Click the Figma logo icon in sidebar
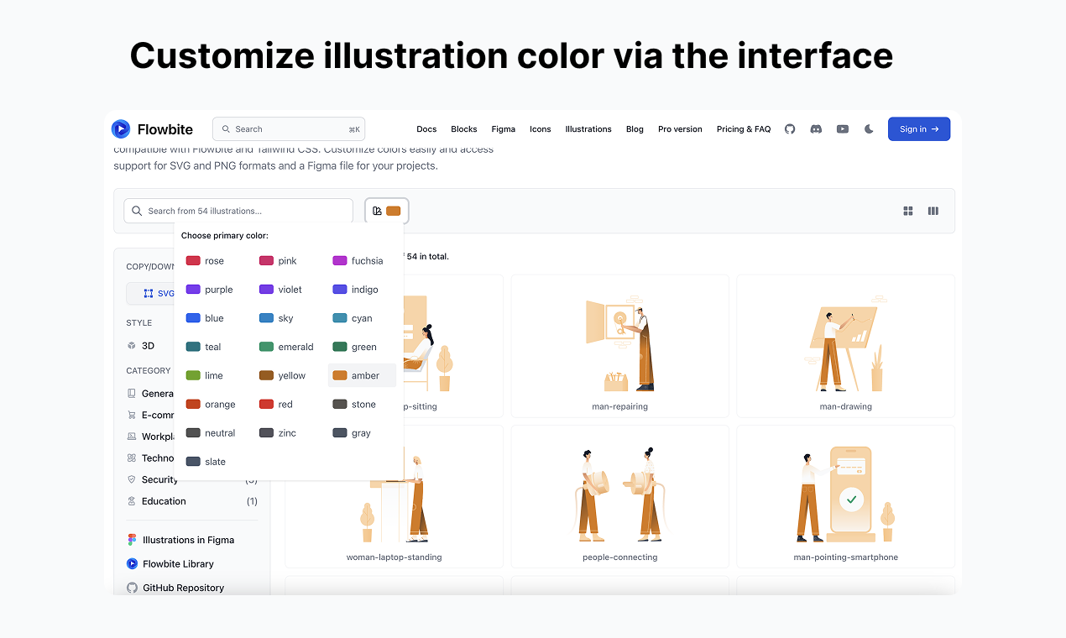 (x=132, y=540)
